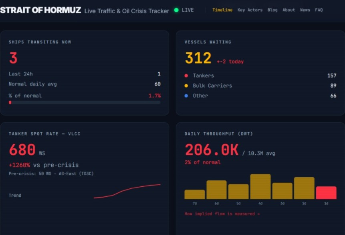
Task: Select the red 1d throughput bar
Action: (326, 193)
